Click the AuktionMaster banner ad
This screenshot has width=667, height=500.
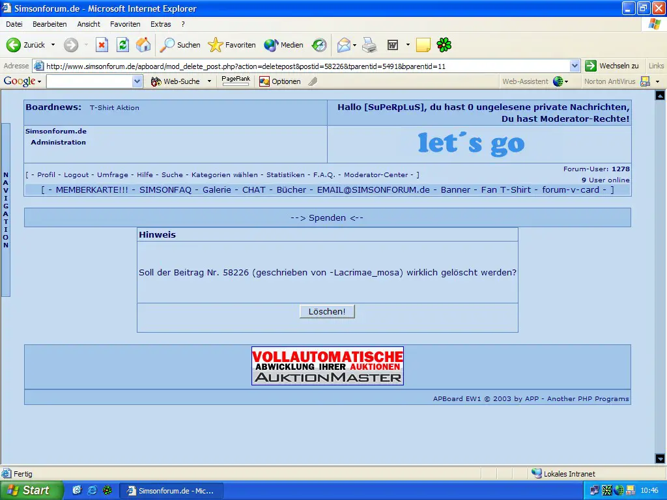[328, 366]
